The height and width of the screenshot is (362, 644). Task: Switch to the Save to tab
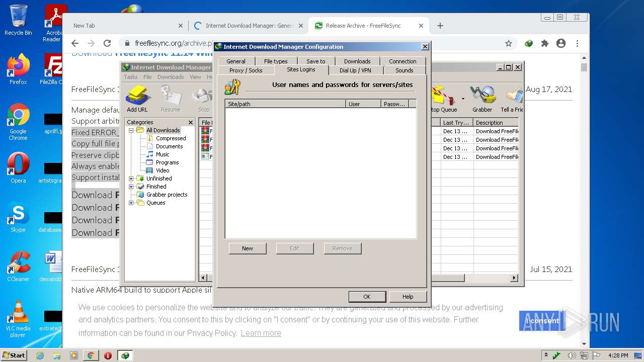(x=316, y=61)
